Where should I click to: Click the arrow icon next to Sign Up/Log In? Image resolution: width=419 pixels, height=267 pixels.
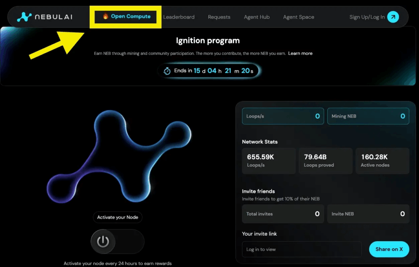[x=393, y=17]
